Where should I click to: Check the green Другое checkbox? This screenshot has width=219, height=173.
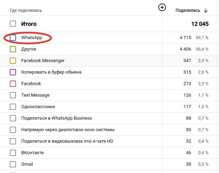point(13,49)
